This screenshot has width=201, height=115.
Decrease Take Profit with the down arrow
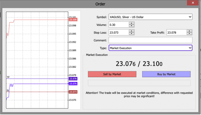[x=189, y=34]
